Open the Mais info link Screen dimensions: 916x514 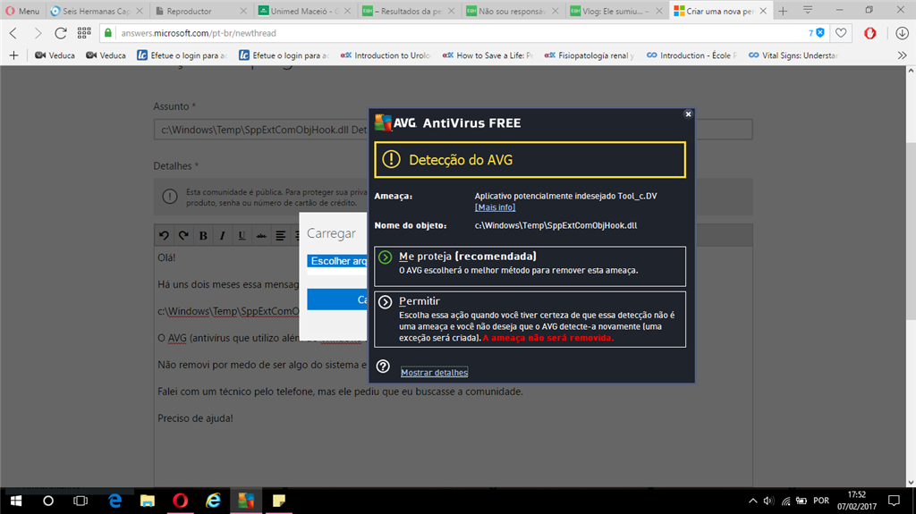tap(495, 207)
